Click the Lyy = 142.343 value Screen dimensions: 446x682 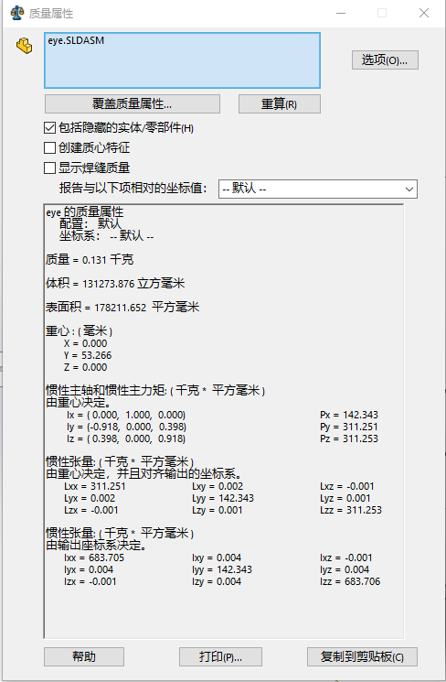tap(223, 498)
